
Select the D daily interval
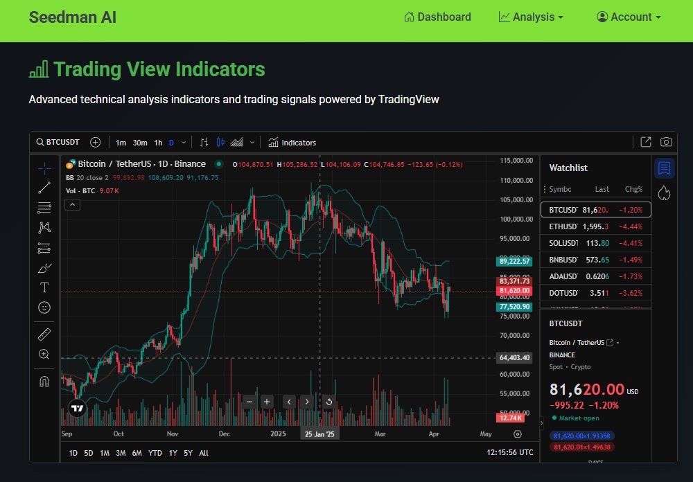[171, 143]
